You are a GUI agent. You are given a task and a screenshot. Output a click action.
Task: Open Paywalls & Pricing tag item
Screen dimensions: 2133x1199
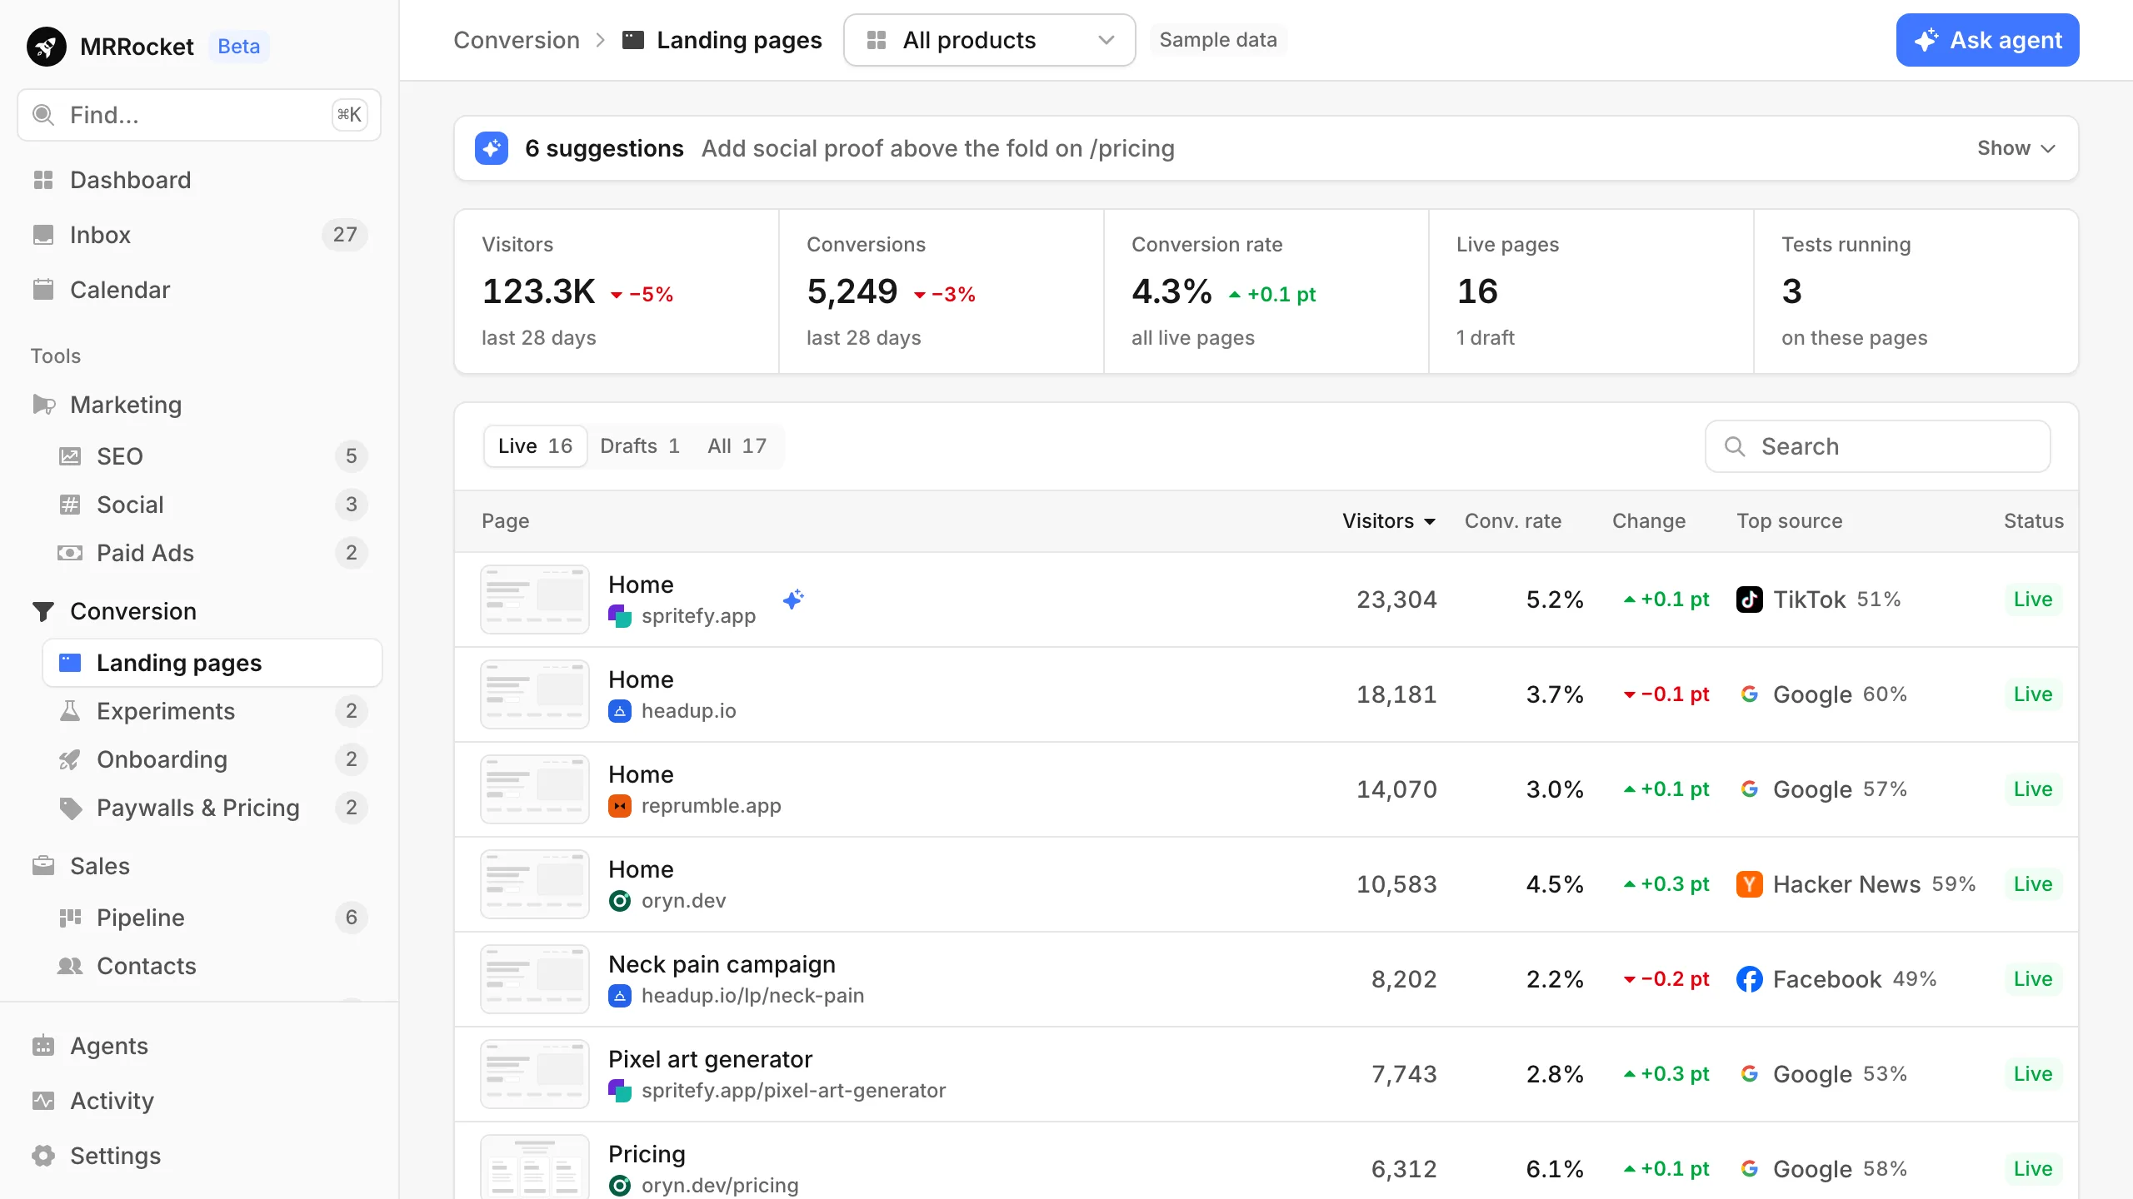(x=212, y=808)
